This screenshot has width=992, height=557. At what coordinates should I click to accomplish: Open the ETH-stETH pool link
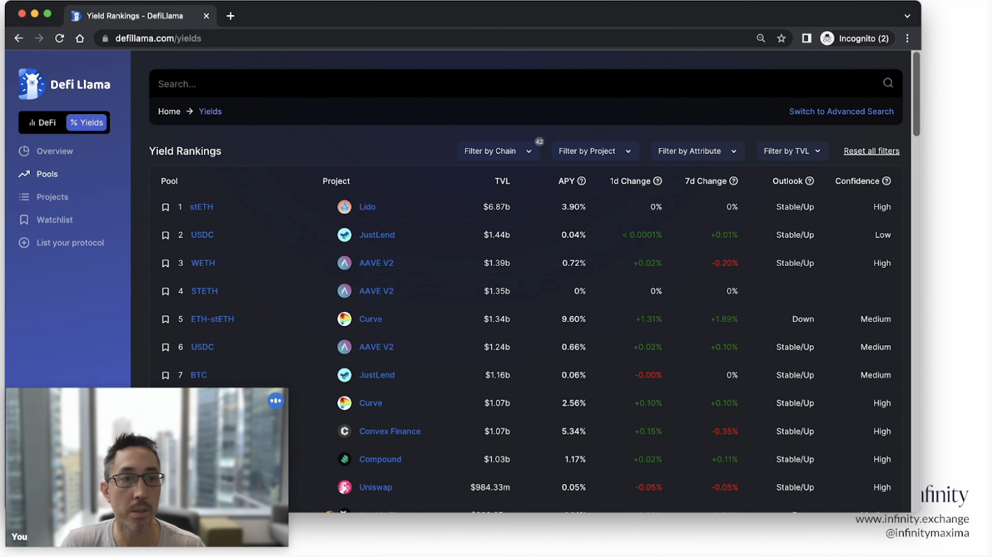click(213, 319)
